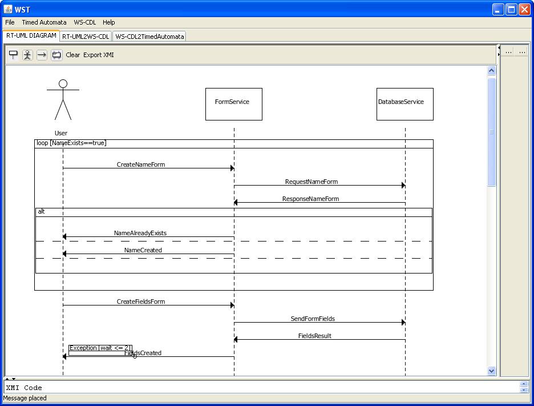The image size is (534, 406).
Task: Select the combined fragment frame tool
Action: click(x=56, y=55)
